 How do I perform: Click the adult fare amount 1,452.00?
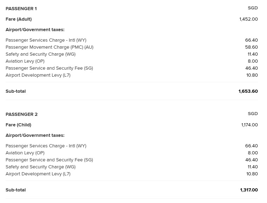coord(248,19)
